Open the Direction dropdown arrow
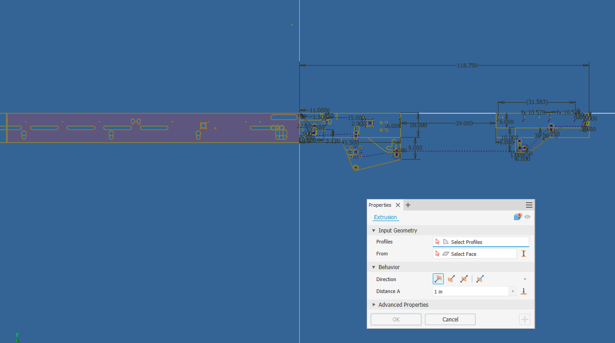This screenshot has height=343, width=615. pos(525,279)
